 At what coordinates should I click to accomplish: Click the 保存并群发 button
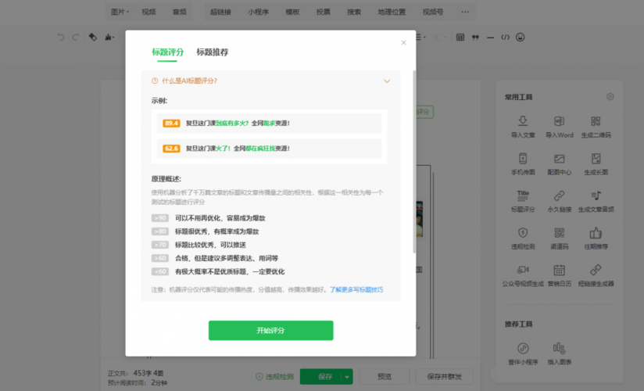[x=445, y=377]
